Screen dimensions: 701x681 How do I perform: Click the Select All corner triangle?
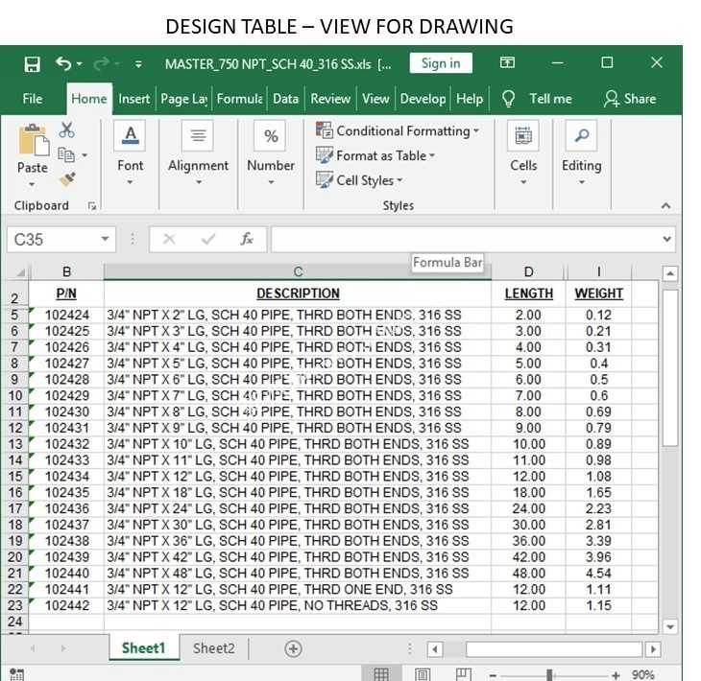point(19,272)
